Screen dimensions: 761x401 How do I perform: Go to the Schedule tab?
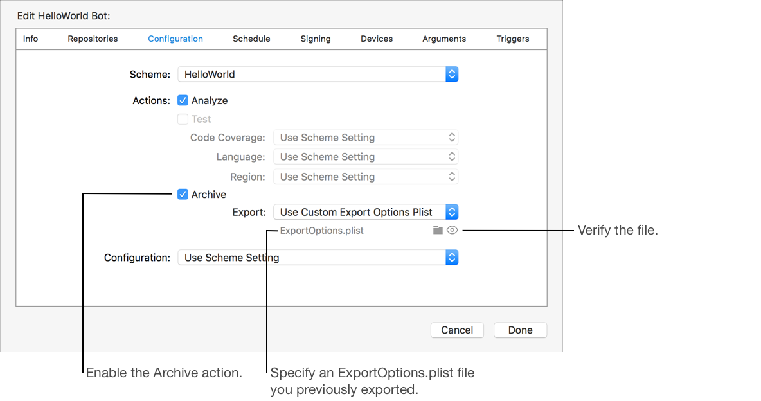251,39
